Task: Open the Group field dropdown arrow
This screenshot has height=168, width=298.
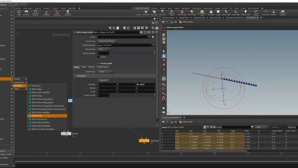Action: (149, 37)
